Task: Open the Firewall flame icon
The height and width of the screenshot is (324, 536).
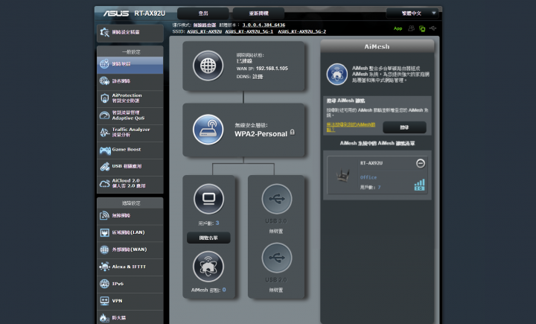Action: (x=104, y=318)
